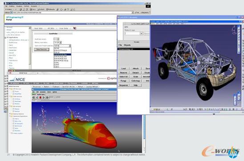The width and height of the screenshot is (244, 161).
Task: Select ENI UK in dropdown list
Action: click(62, 52)
